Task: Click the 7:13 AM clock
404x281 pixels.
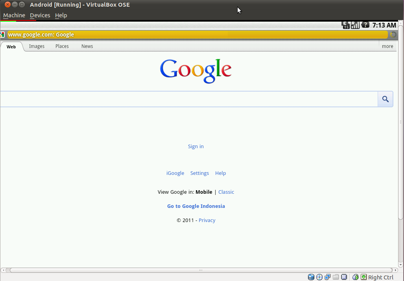Action: [x=384, y=25]
